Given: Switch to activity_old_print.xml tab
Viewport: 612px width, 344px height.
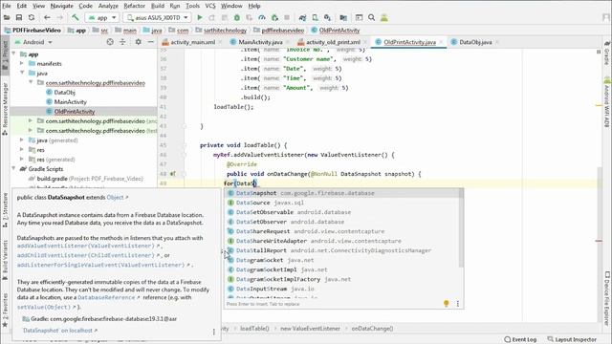Looking at the screenshot, I should (x=333, y=42).
